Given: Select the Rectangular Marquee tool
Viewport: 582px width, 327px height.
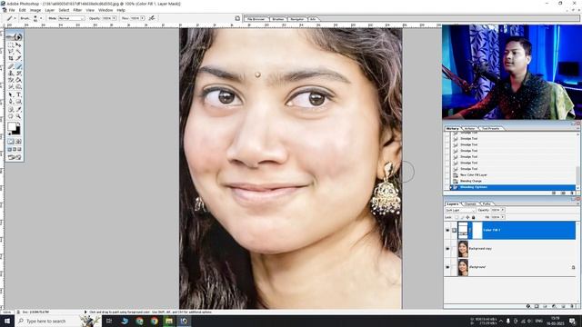Looking at the screenshot, I should point(11,45).
